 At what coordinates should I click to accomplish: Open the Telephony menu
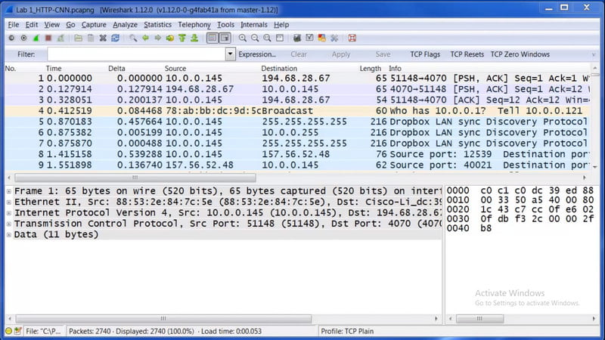(x=194, y=25)
